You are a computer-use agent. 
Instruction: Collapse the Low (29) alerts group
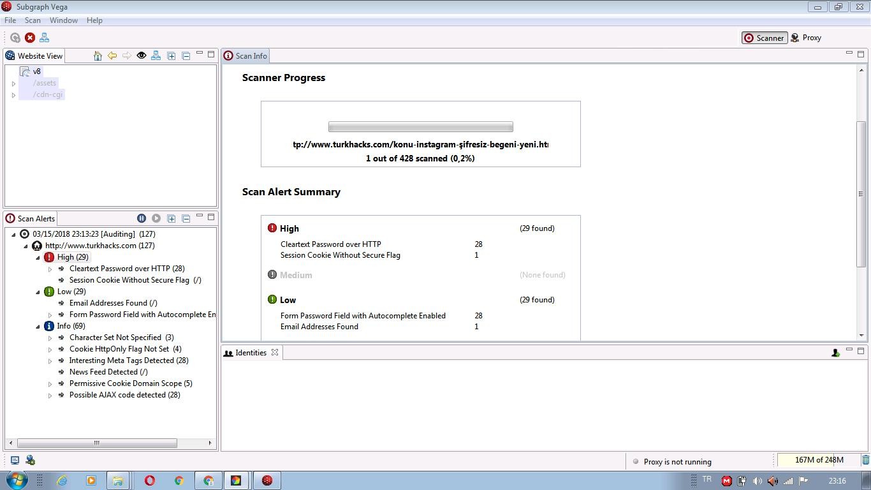[x=38, y=292]
